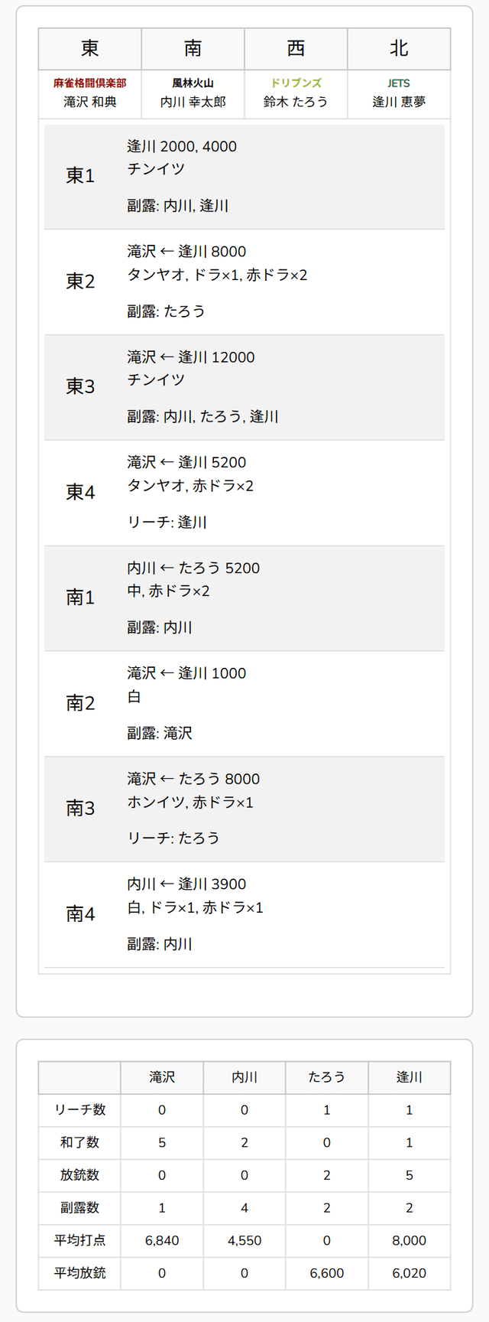The image size is (489, 1322).
Task: Select the 放銃数 row label
Action: [x=79, y=1175]
